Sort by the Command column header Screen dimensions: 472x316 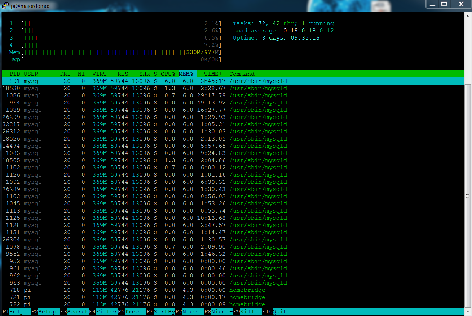[x=242, y=74]
